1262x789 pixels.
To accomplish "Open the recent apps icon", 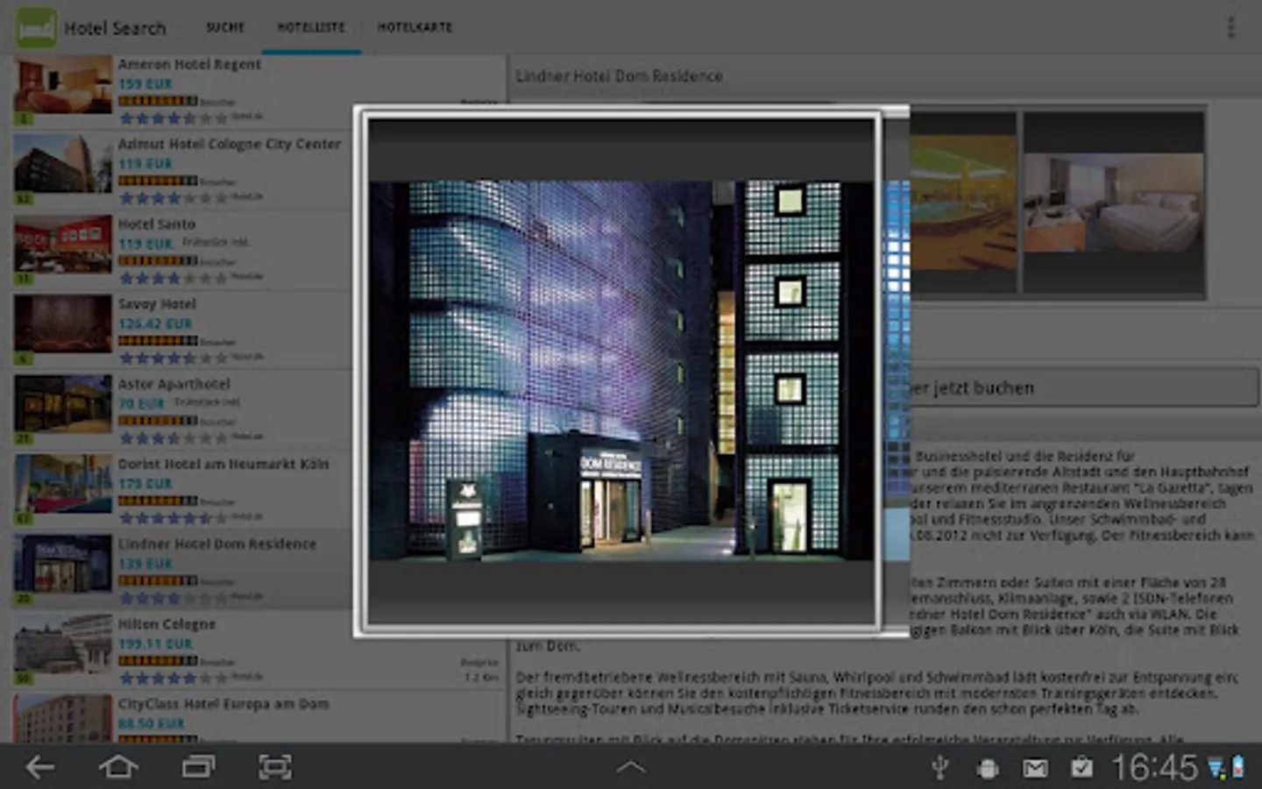I will point(198,768).
